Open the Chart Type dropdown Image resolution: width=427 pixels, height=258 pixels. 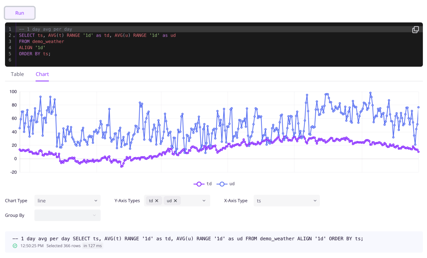pyautogui.click(x=67, y=201)
